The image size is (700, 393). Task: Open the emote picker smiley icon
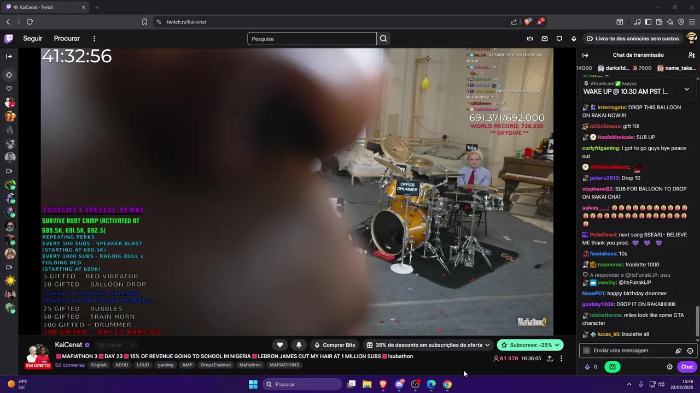point(690,351)
